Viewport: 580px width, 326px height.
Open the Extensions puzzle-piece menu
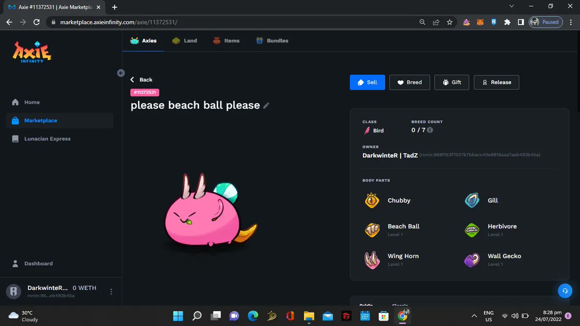click(x=507, y=22)
